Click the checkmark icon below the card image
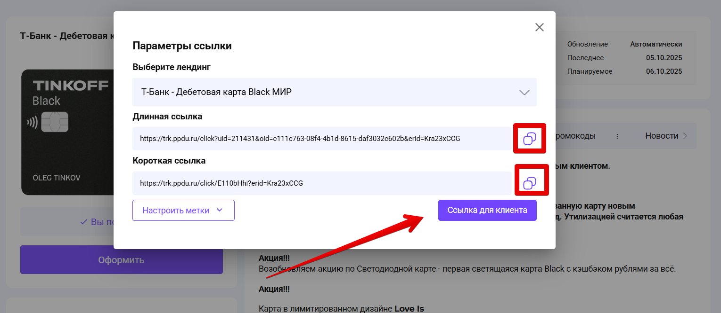 (84, 222)
